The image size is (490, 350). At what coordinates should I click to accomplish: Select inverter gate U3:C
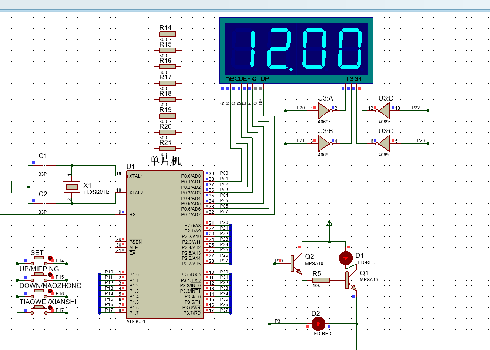(x=383, y=143)
